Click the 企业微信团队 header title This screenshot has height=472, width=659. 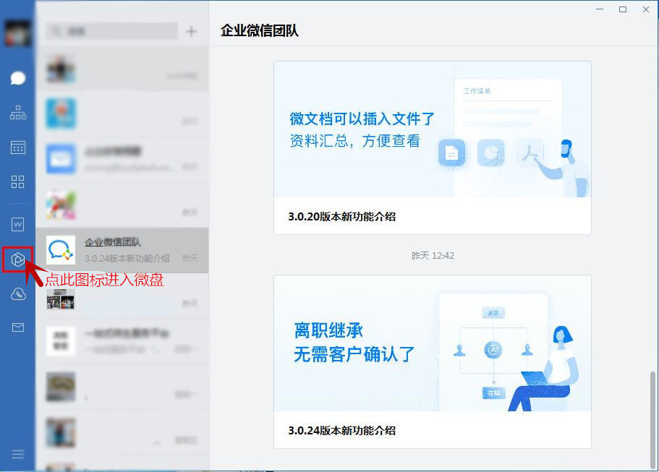click(x=259, y=30)
